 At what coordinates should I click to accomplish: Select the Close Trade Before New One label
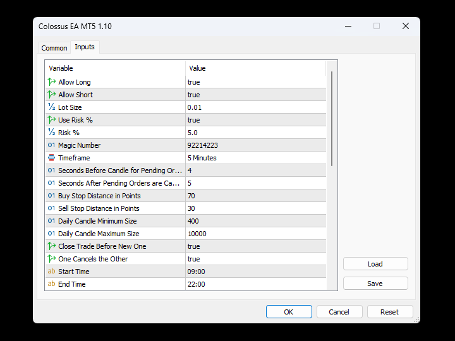102,246
